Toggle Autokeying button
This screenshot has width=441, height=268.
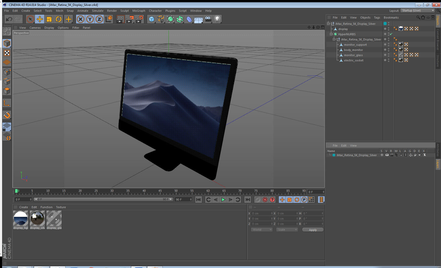pyautogui.click(x=265, y=200)
